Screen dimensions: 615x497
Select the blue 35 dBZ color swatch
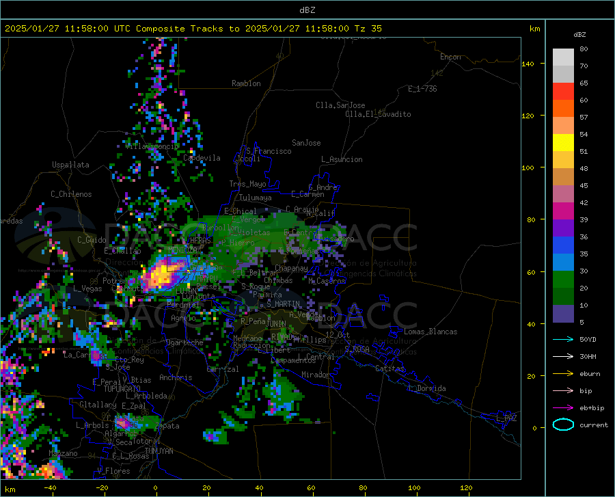click(563, 245)
